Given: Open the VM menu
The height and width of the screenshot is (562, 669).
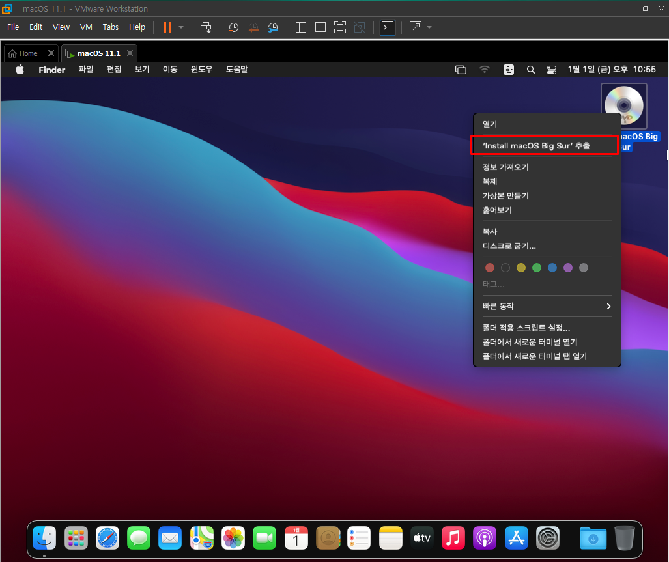Looking at the screenshot, I should click(86, 27).
